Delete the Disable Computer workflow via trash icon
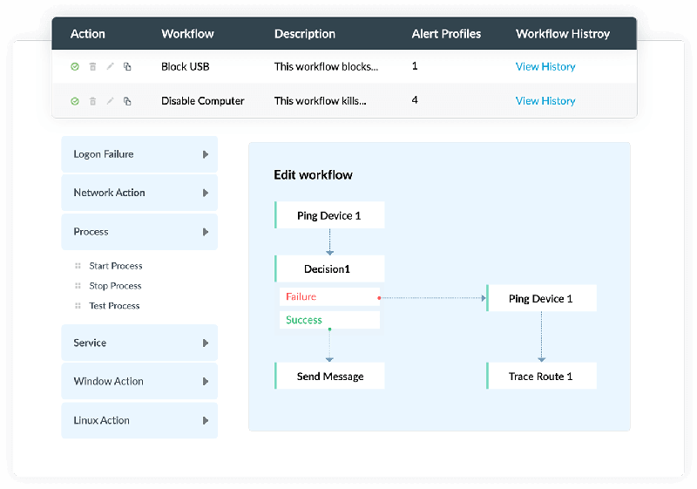Viewport: 697px width, 489px height. (92, 101)
